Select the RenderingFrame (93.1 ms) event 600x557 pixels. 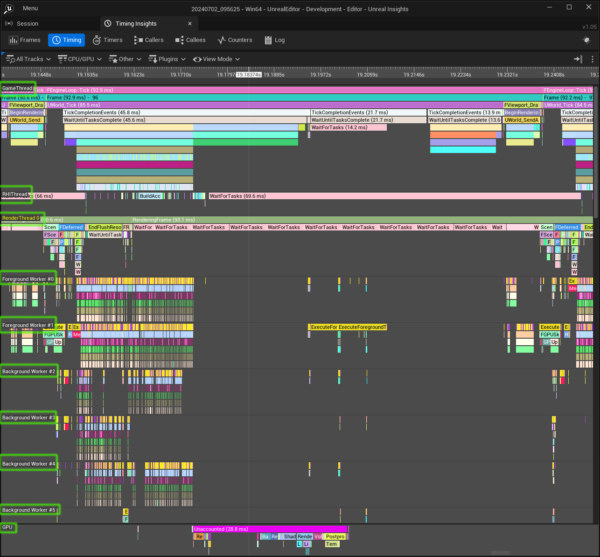tap(363, 220)
